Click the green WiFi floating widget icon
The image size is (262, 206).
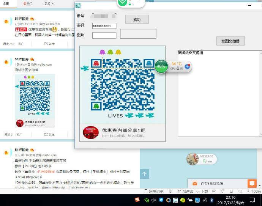pyautogui.click(x=123, y=2)
